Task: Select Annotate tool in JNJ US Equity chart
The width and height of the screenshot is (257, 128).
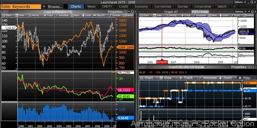Action: (208, 78)
